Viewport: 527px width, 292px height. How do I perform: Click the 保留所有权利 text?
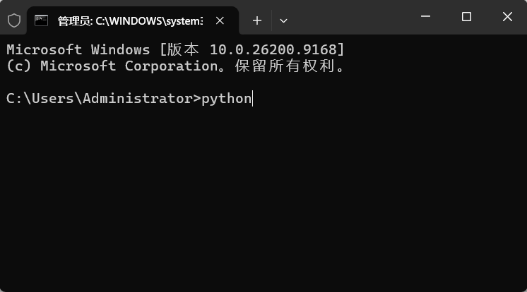pos(285,66)
